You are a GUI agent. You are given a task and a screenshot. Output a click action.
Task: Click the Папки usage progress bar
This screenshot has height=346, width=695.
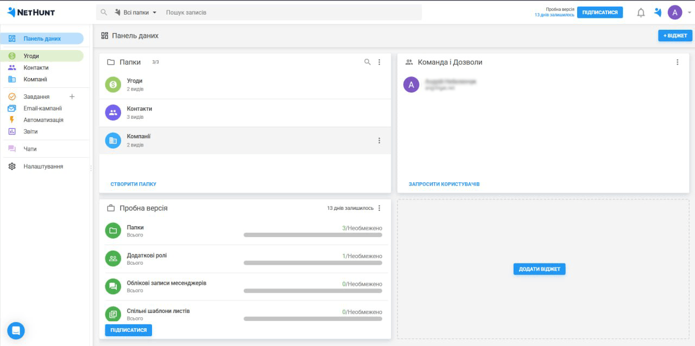point(313,235)
